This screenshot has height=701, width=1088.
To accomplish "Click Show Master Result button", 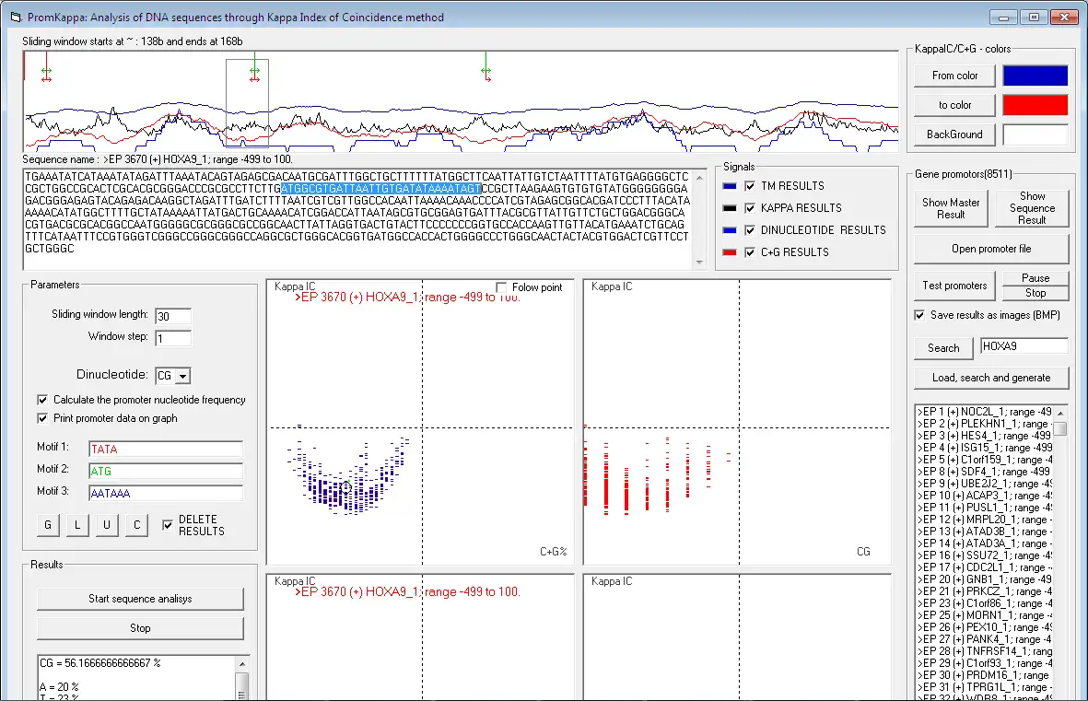I will (x=951, y=208).
